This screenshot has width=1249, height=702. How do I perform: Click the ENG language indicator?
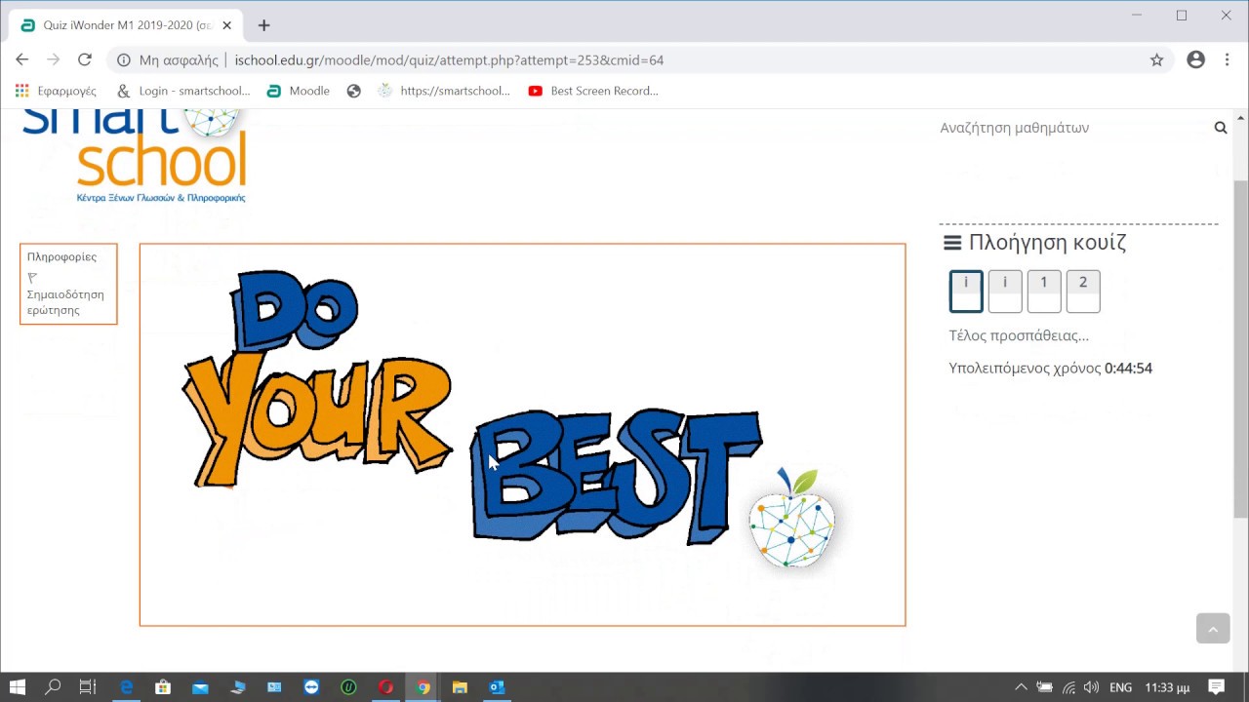coord(1121,687)
